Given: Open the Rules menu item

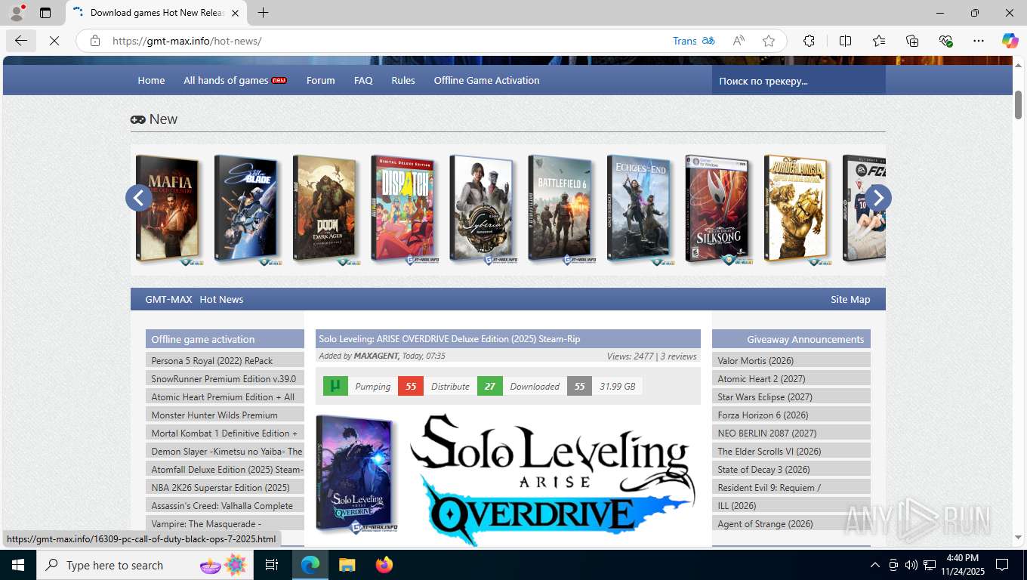Looking at the screenshot, I should click(x=403, y=80).
